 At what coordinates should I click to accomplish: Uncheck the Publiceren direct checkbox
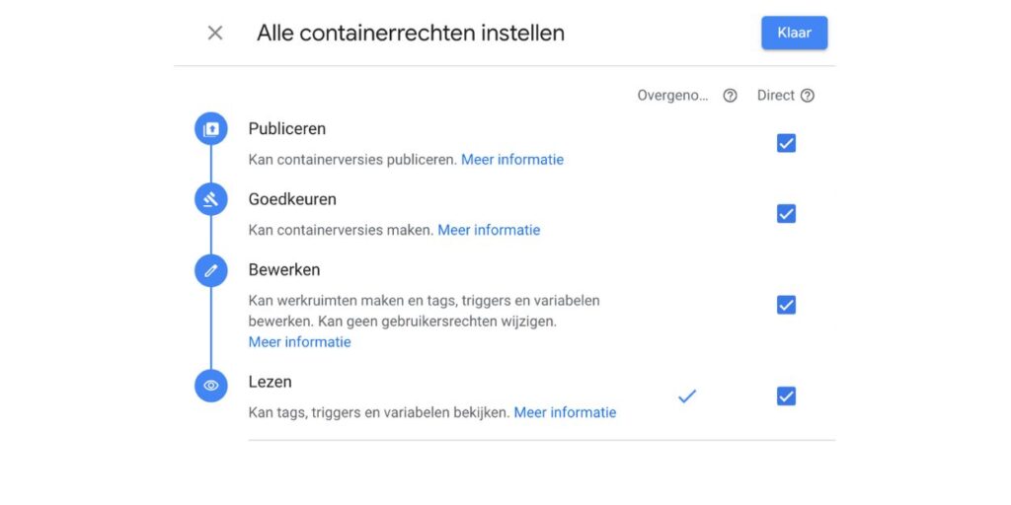pos(786,143)
